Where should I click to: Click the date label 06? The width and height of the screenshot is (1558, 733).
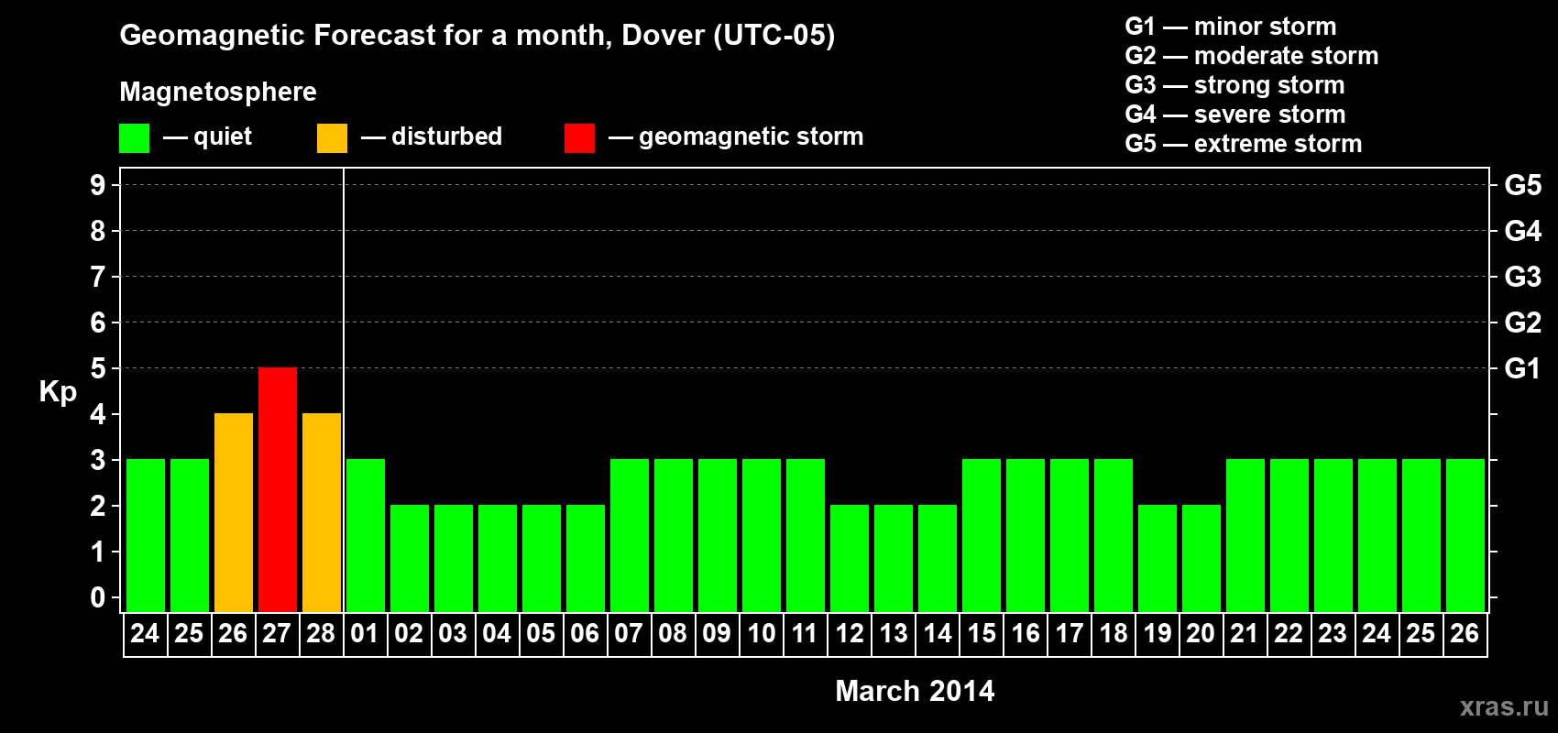click(x=585, y=634)
